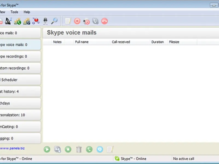Open the PamCasting: 0 section
This screenshot has width=219, height=164.
[x=20, y=127]
